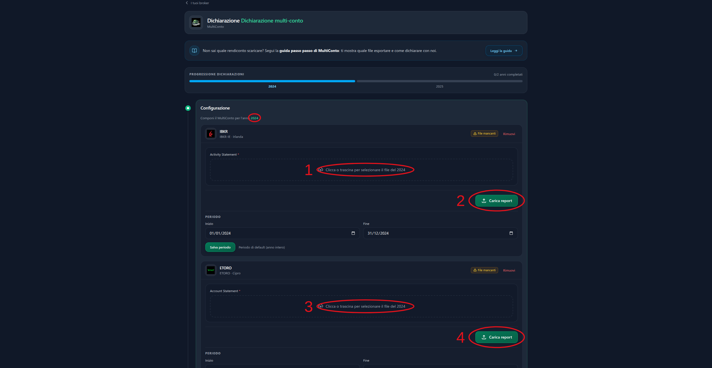
Task: Remove the IBKR broker via Rimuovi
Action: tap(509, 134)
